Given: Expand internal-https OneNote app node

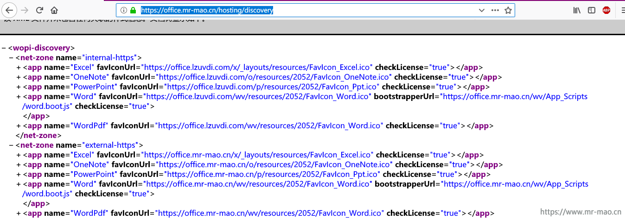Looking at the screenshot, I should pyautogui.click(x=19, y=77).
